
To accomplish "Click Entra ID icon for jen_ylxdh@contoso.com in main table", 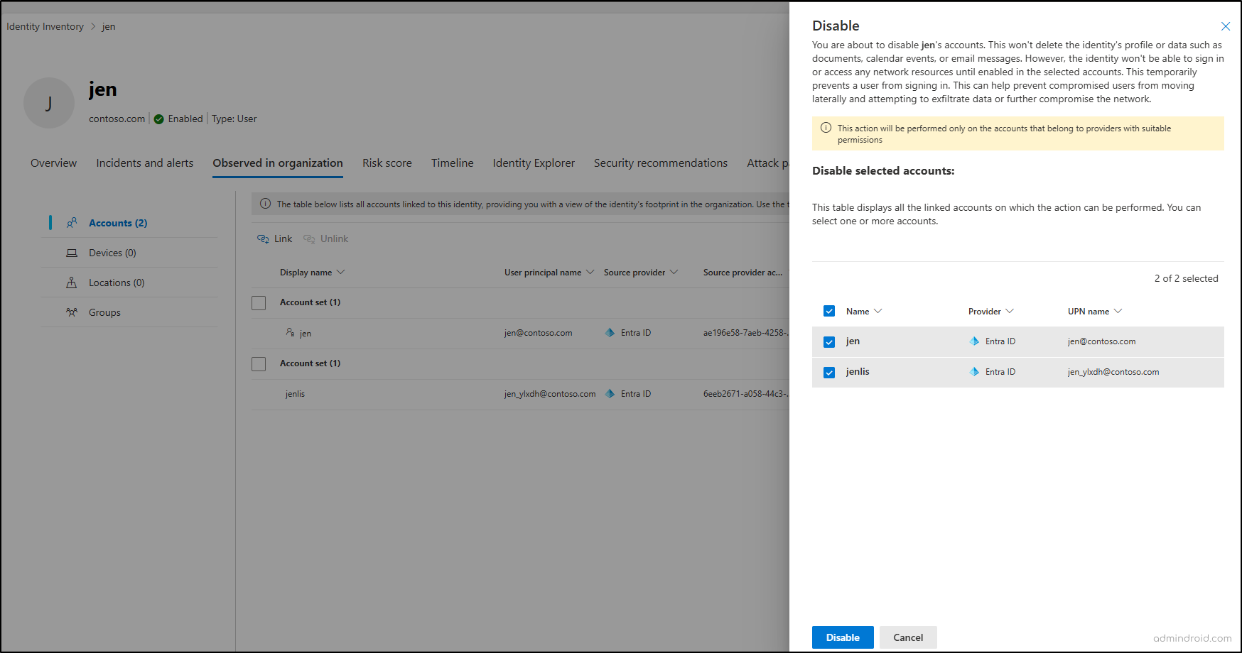I will pos(610,393).
